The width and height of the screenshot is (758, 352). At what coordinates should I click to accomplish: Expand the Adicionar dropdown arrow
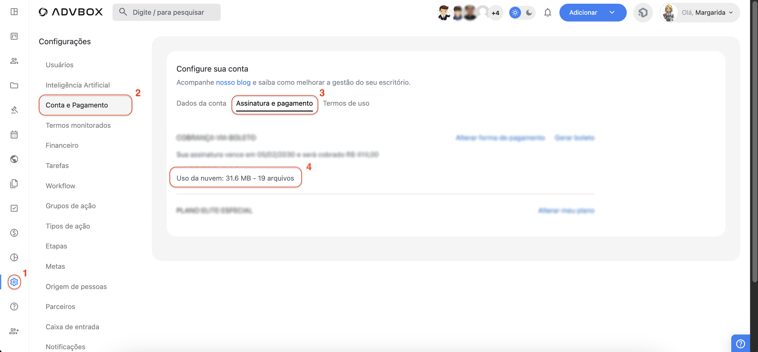coord(612,13)
